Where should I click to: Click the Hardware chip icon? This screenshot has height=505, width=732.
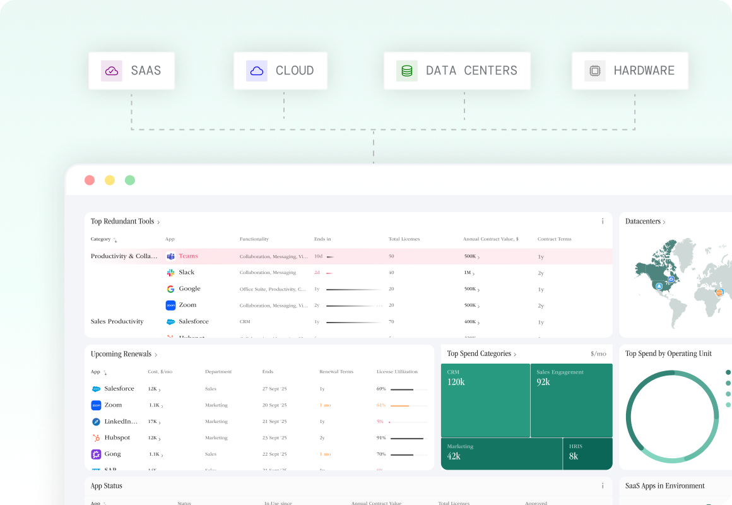594,71
